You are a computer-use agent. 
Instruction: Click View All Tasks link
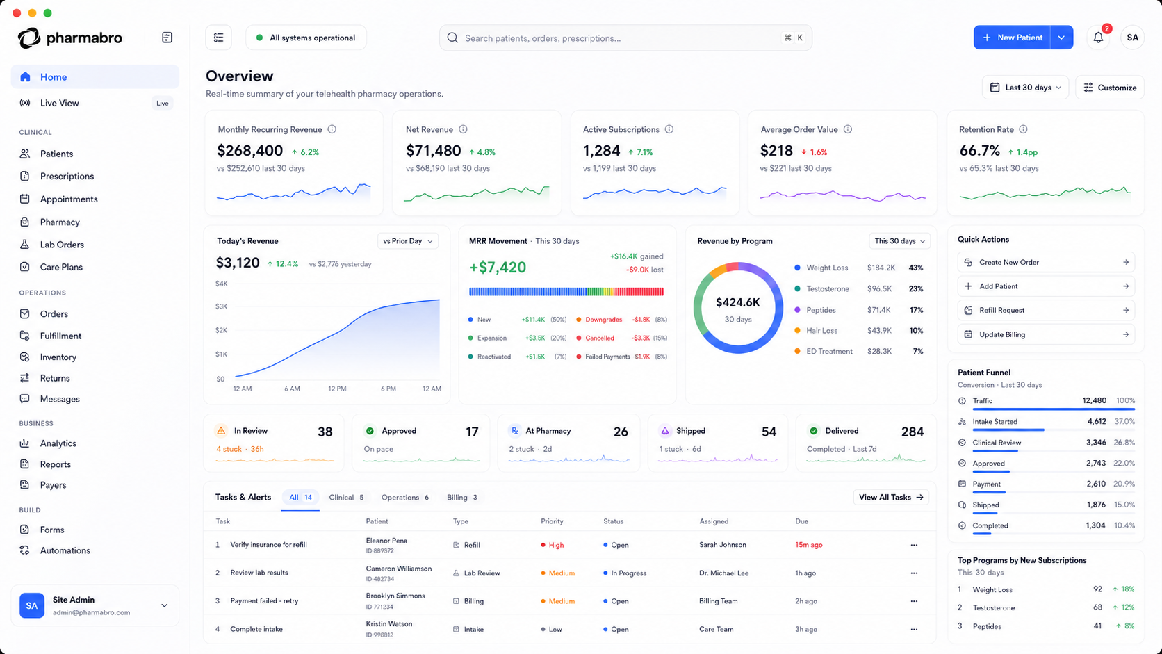point(891,498)
